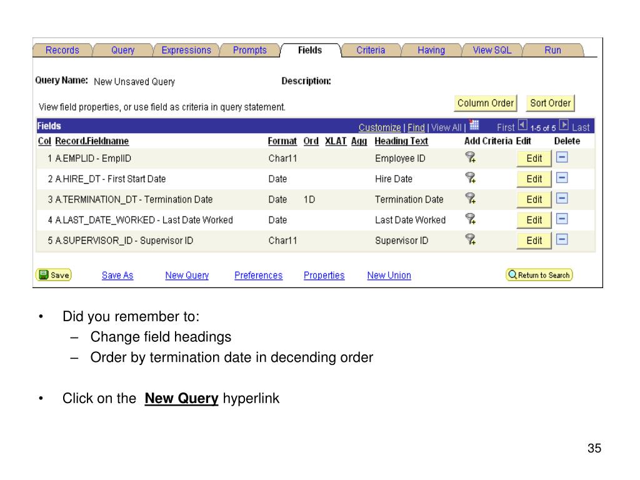Open the Preferences link
The image size is (640, 480).
pos(258,276)
